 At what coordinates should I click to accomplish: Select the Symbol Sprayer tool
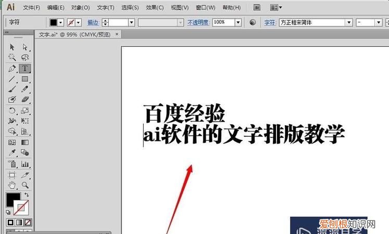coord(12,164)
